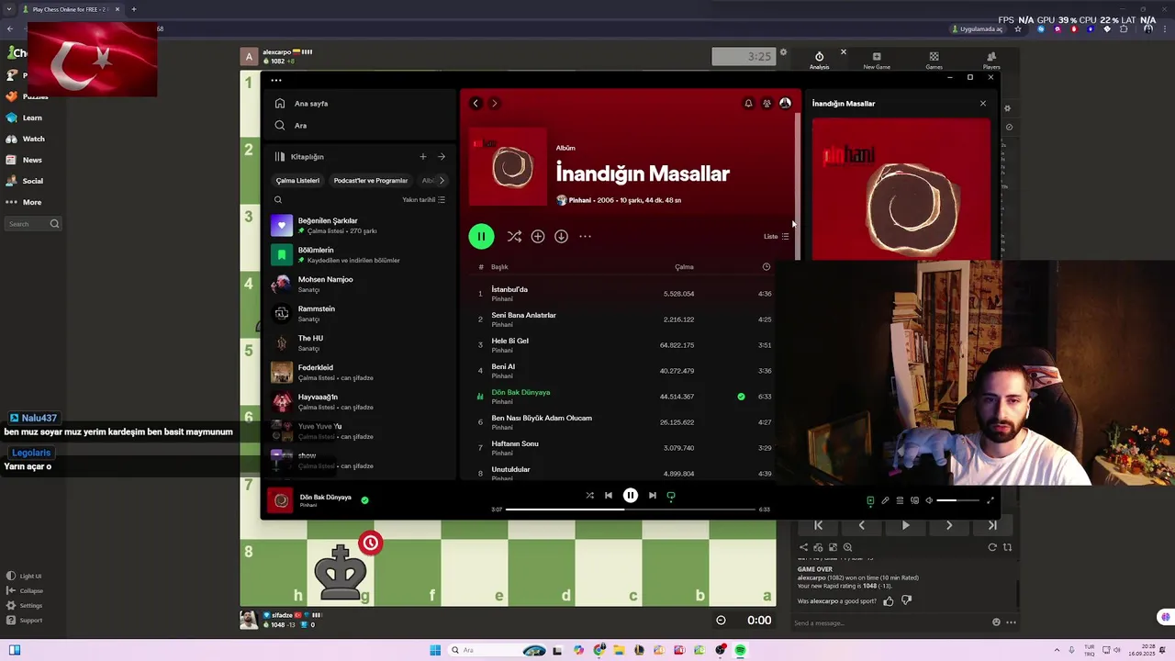Skip to next track in player bar
This screenshot has height=661, width=1175.
coord(653,496)
